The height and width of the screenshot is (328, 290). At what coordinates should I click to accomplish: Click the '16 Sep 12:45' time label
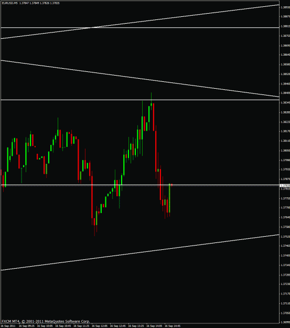click(117, 326)
